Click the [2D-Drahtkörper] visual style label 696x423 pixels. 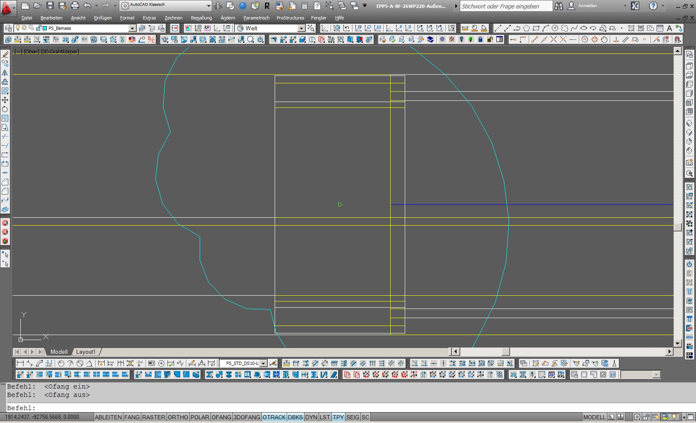pyautogui.click(x=60, y=52)
